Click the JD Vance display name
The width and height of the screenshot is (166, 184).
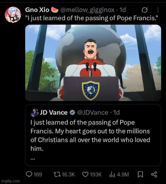(x=53, y=113)
